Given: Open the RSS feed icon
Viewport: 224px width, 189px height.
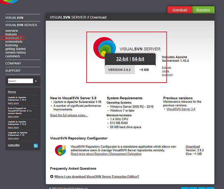Looking at the screenshot, I should coord(36,146).
